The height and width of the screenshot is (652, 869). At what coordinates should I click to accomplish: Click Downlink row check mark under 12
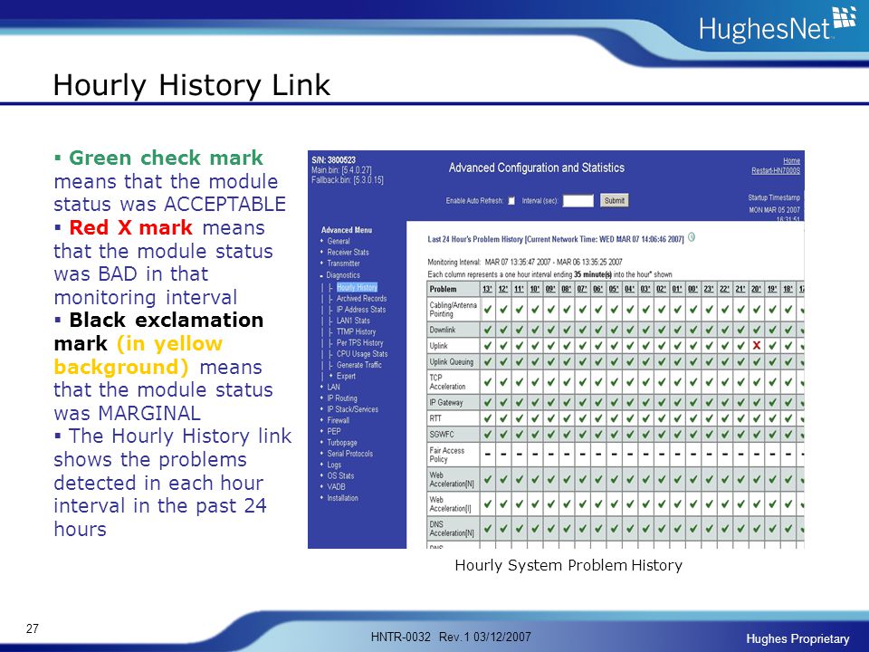503,330
